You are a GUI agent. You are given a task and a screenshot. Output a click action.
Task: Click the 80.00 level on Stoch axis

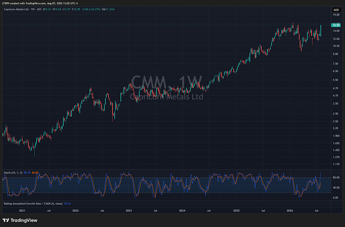(x=336, y=178)
